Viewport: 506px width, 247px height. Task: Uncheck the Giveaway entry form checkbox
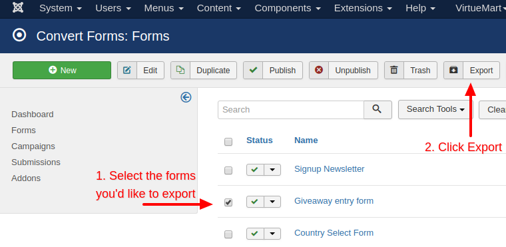point(228,202)
